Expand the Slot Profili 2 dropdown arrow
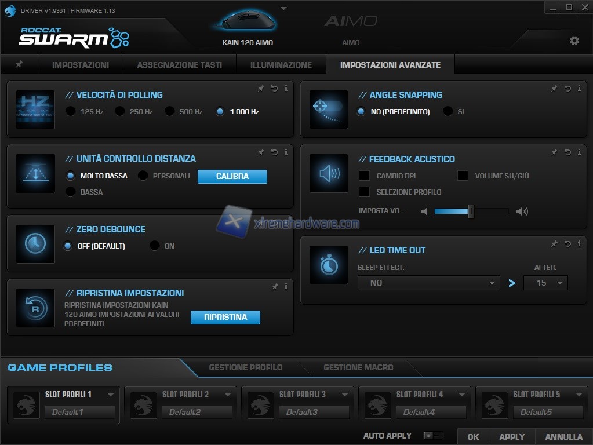This screenshot has height=445, width=593. pyautogui.click(x=228, y=395)
